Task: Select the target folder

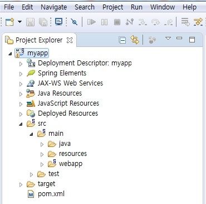Action: tap(46, 184)
